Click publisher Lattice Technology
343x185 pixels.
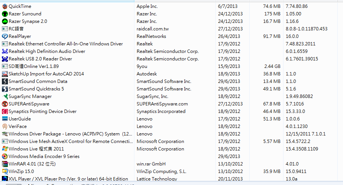click(x=157, y=179)
